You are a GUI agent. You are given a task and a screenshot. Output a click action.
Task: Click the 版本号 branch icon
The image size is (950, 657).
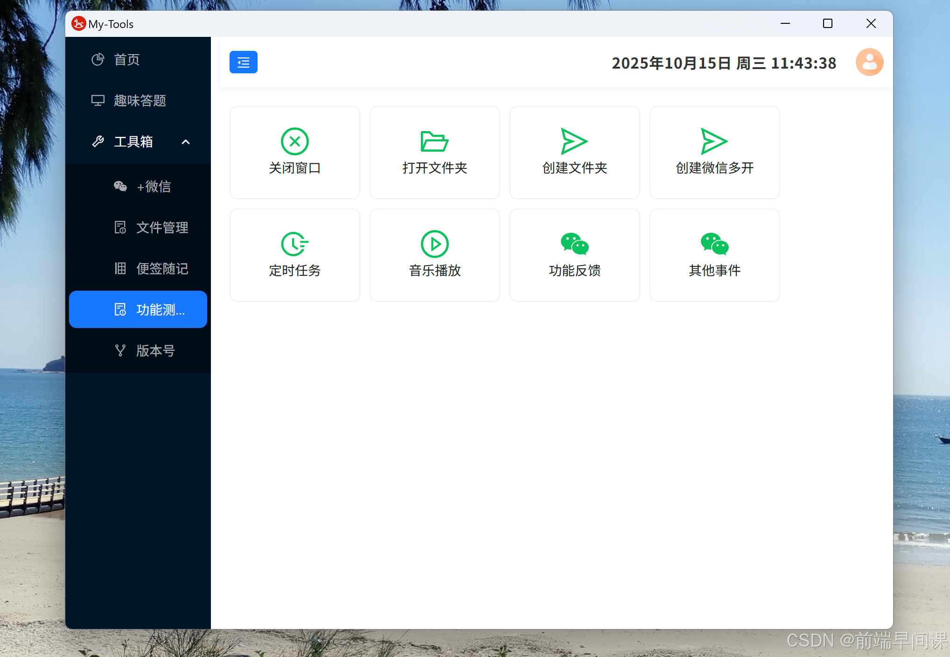tap(120, 350)
